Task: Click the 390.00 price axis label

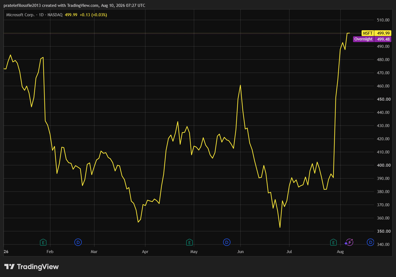Action: pyautogui.click(x=383, y=178)
